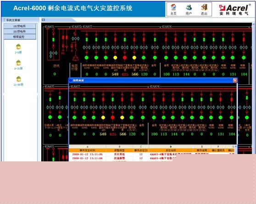
Task: Click the 42AA01 cabinet label
Action: [x=49, y=146]
